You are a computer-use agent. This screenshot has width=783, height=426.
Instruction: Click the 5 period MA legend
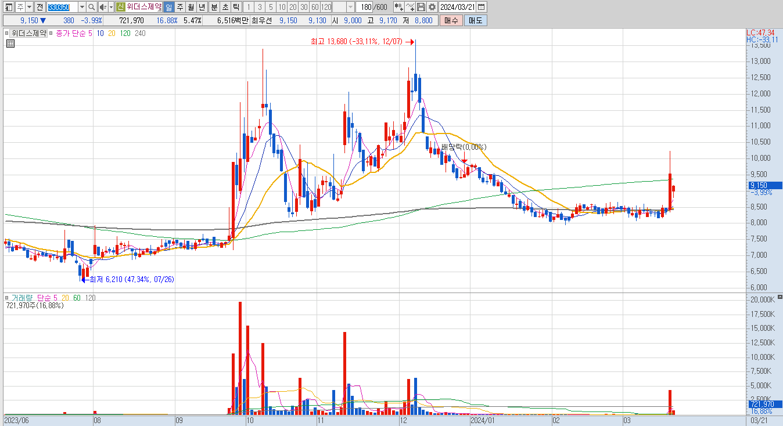(90, 34)
